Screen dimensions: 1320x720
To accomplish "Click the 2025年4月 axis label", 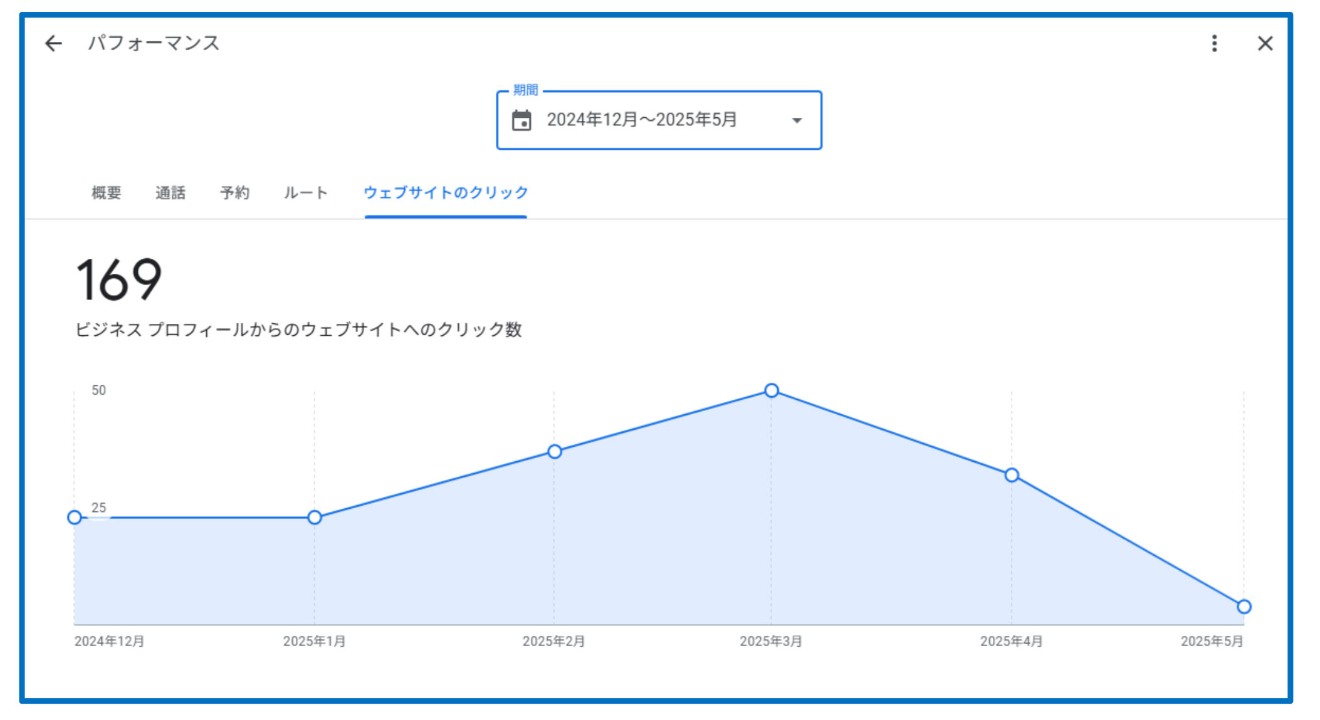I will point(1012,641).
